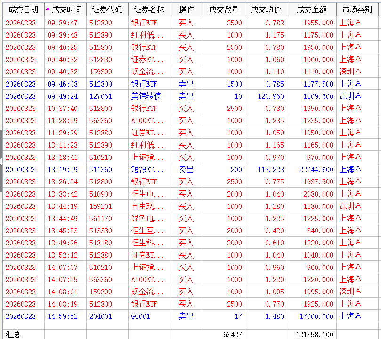Screen dimensions: 381x339
Task: Click security code 510900 cell
Action: pyautogui.click(x=101, y=194)
